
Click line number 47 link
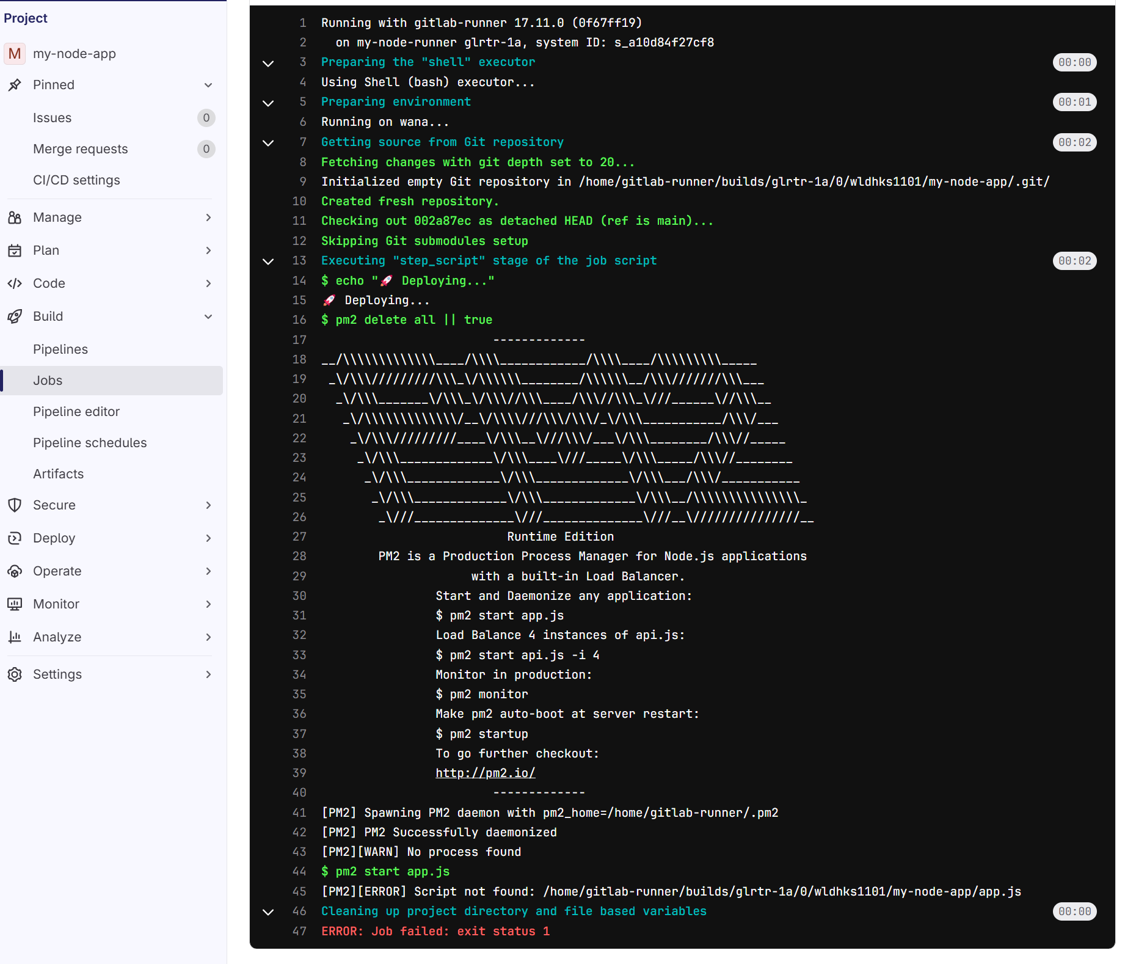tap(299, 931)
